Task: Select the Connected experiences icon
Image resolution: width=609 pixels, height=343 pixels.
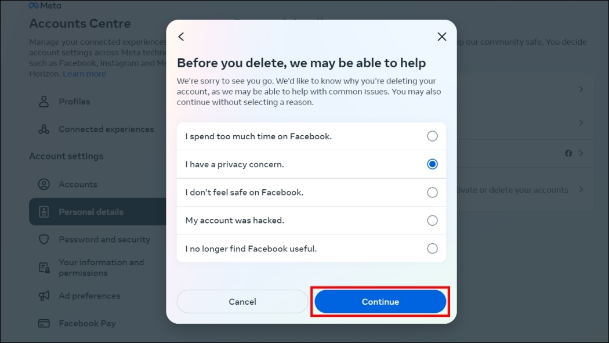Action: (43, 129)
